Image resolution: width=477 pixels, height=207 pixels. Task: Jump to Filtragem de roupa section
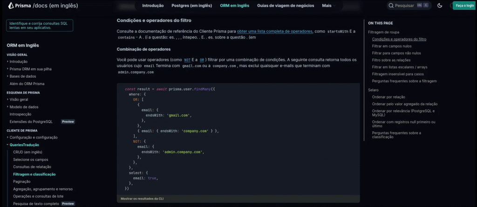pyautogui.click(x=384, y=32)
